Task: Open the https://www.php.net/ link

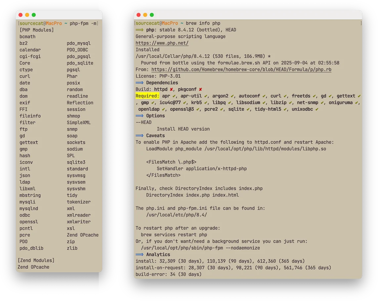Action: (x=162, y=43)
